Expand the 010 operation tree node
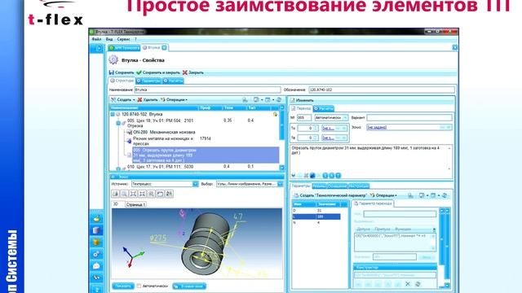Screen dimensions: 522x293 [118, 168]
